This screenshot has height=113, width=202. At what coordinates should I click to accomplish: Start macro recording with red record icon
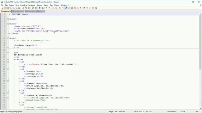(x=84, y=8)
